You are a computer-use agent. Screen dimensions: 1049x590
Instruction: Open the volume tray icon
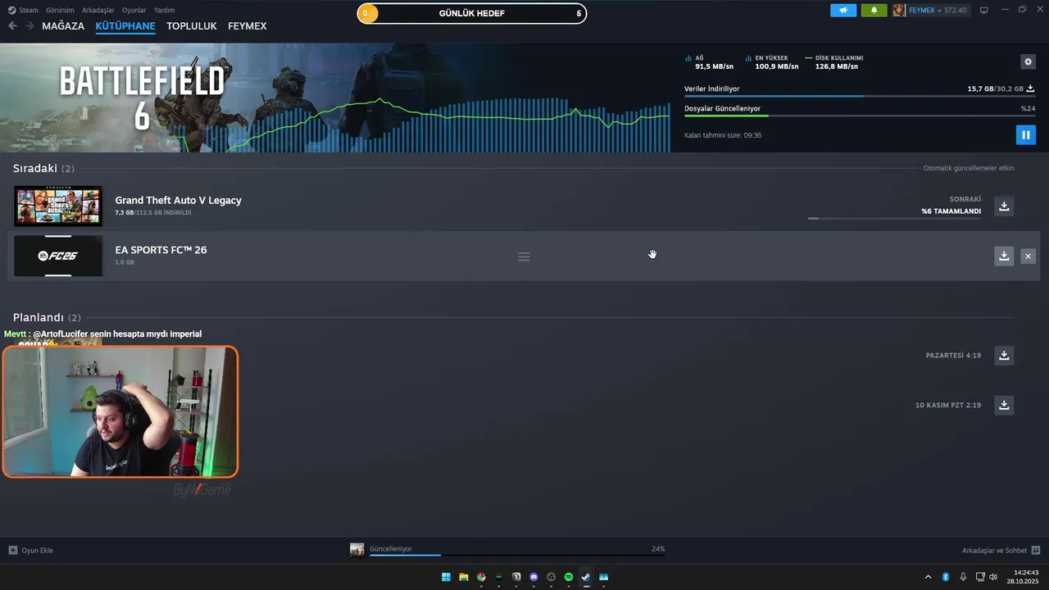993,577
